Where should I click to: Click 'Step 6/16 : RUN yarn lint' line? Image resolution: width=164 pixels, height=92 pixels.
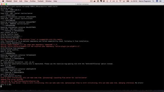click(11, 57)
